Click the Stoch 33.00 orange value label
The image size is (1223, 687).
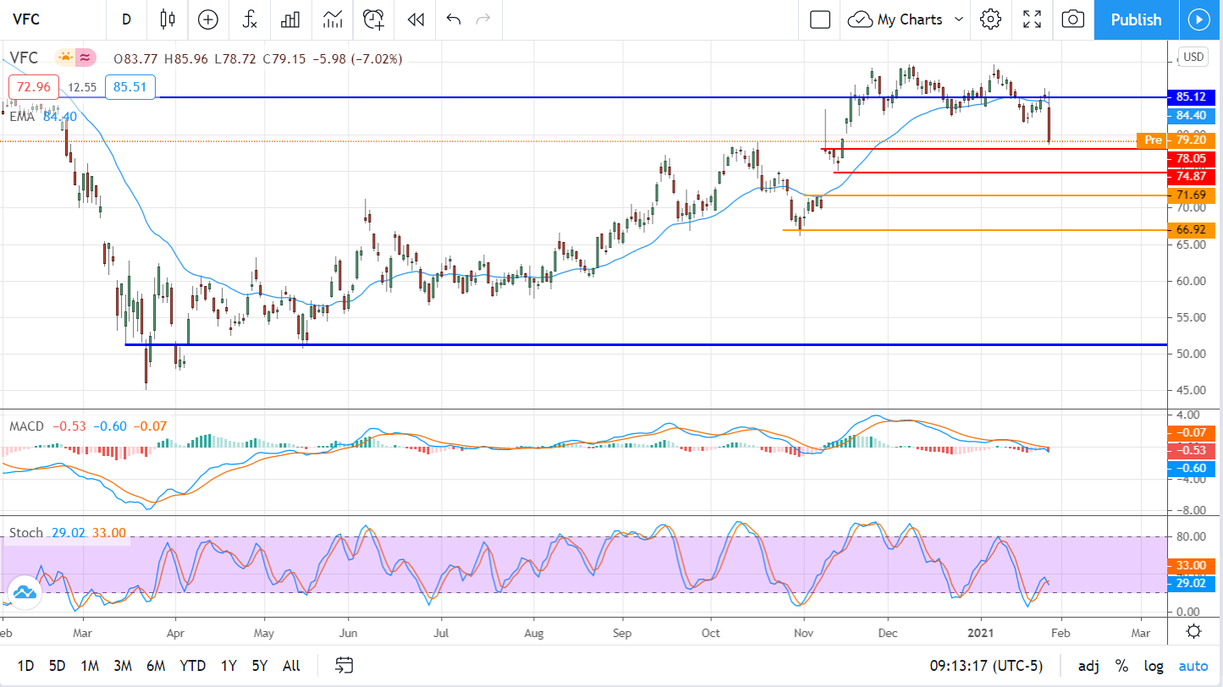pos(1192,565)
